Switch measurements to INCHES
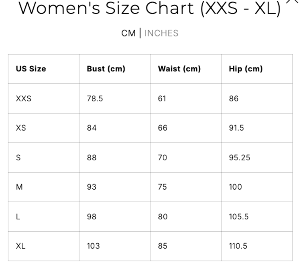 (161, 33)
